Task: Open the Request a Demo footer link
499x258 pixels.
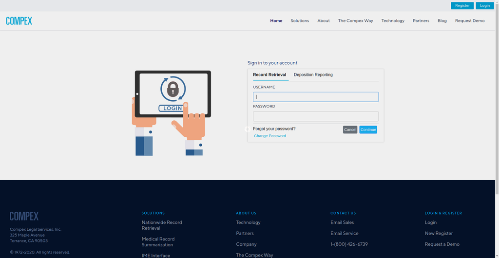Action: click(x=442, y=244)
